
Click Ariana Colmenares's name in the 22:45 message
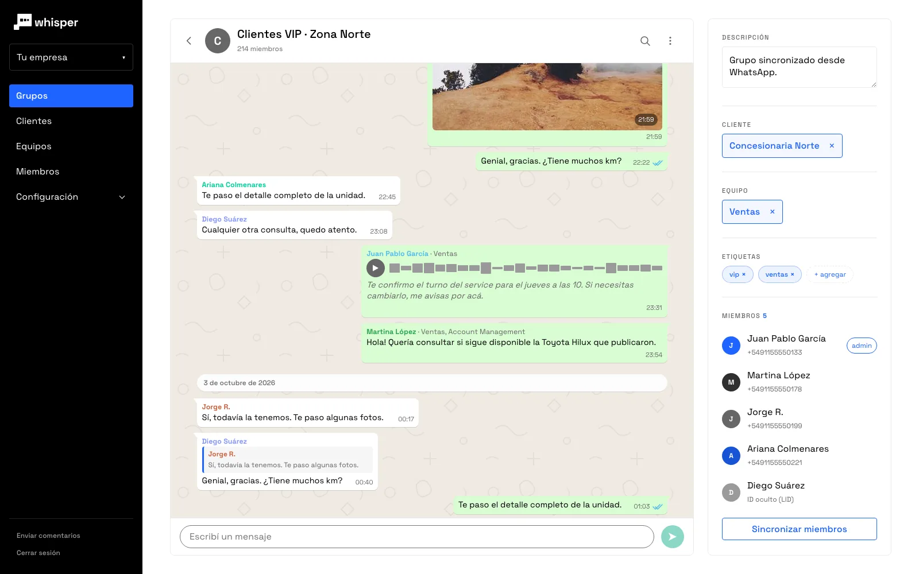(234, 185)
